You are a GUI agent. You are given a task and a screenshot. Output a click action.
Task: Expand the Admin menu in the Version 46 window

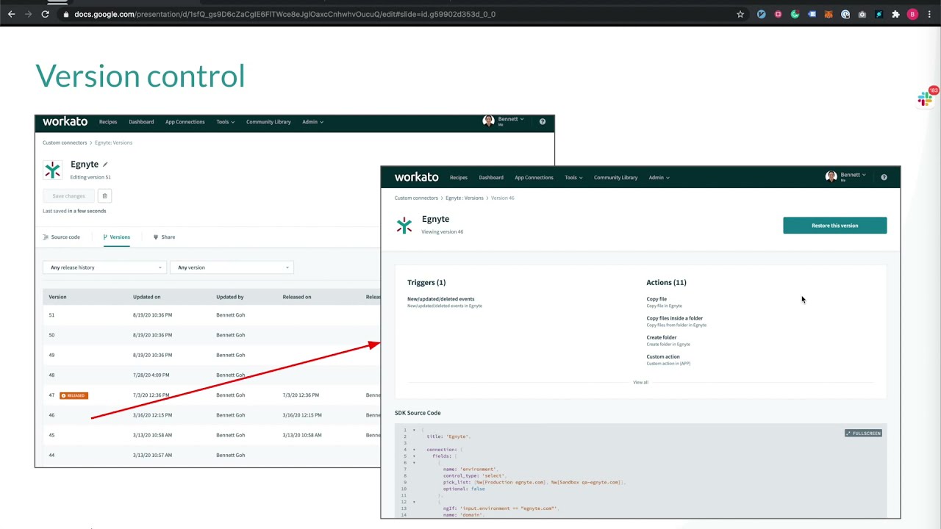[659, 177]
